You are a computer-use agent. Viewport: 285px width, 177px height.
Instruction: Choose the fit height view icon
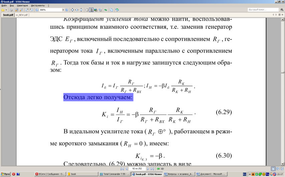[81, 10]
